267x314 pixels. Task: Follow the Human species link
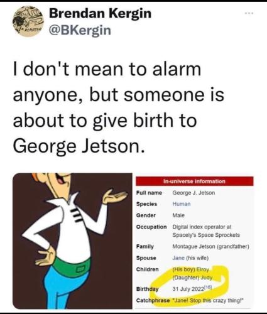[x=182, y=204]
